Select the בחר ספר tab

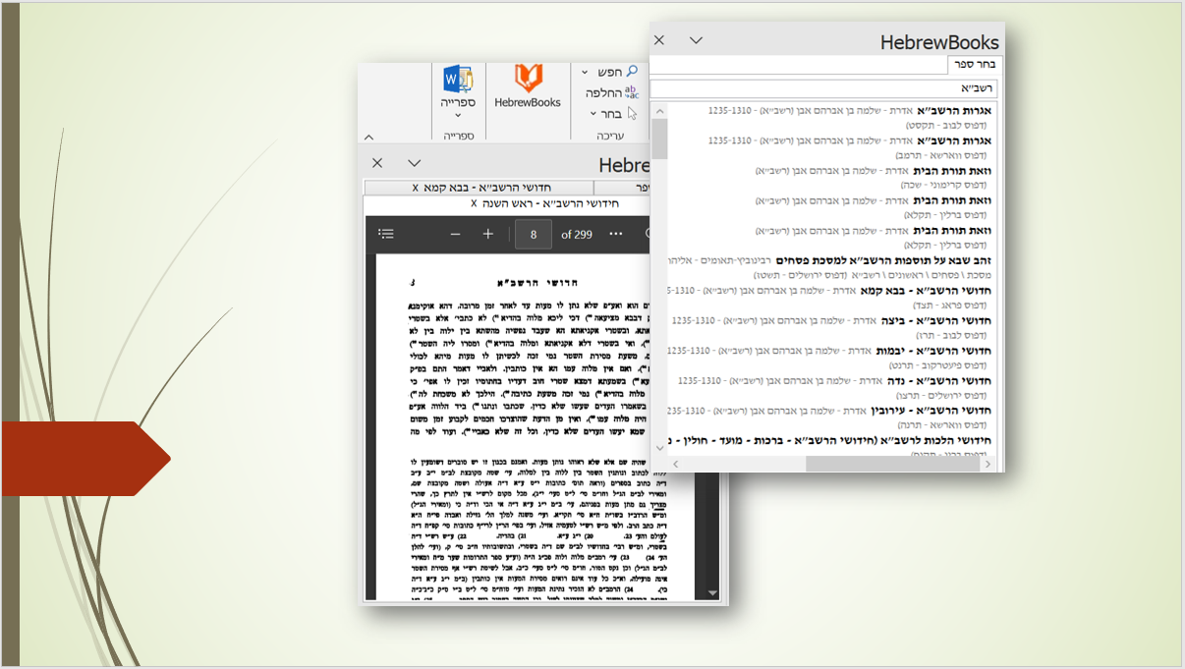point(976,64)
